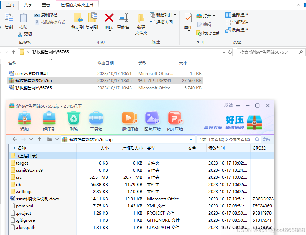
Task: Click the 高级 search link
Action: (266, 139)
